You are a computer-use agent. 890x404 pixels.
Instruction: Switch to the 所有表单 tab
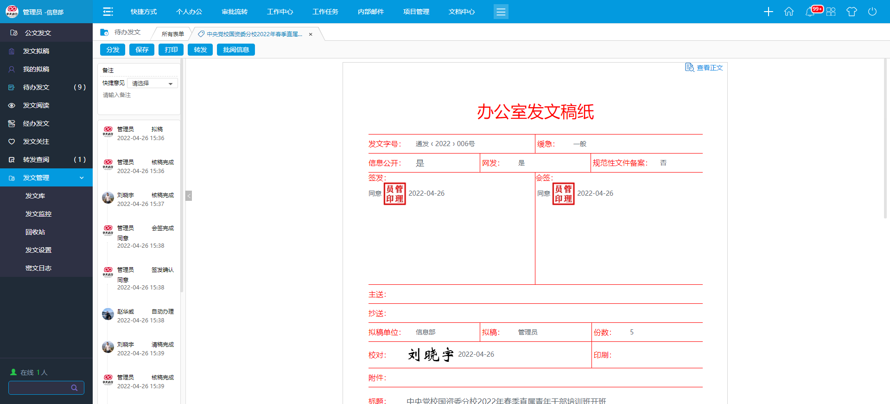click(172, 34)
